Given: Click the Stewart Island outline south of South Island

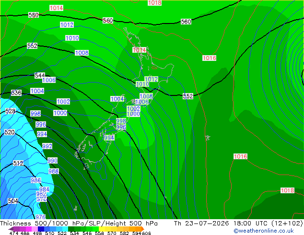Looking at the screenshot, I should pyautogui.click(x=86, y=166).
